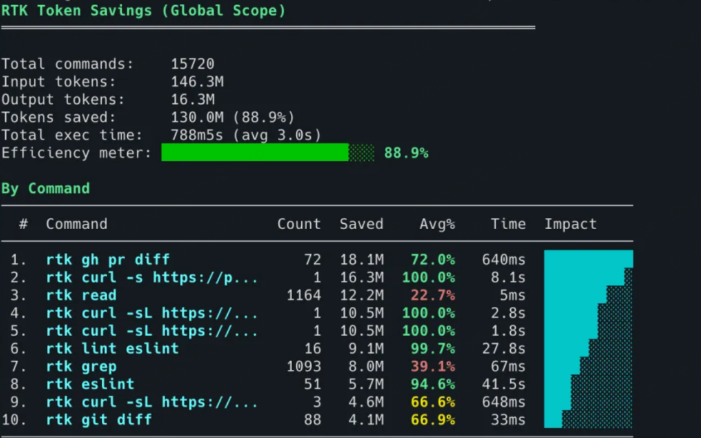Select the 27.8s time value

[x=504, y=348]
